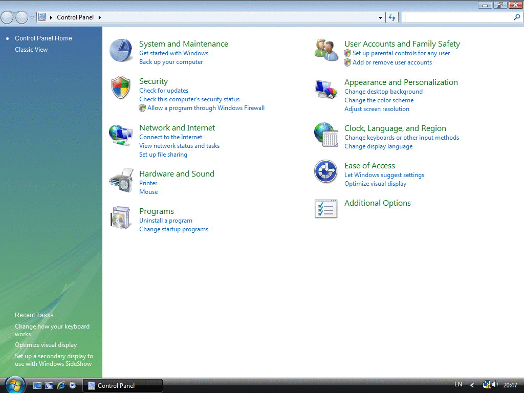This screenshot has height=393, width=524.
Task: Open the Ease of Access heading
Action: point(369,166)
